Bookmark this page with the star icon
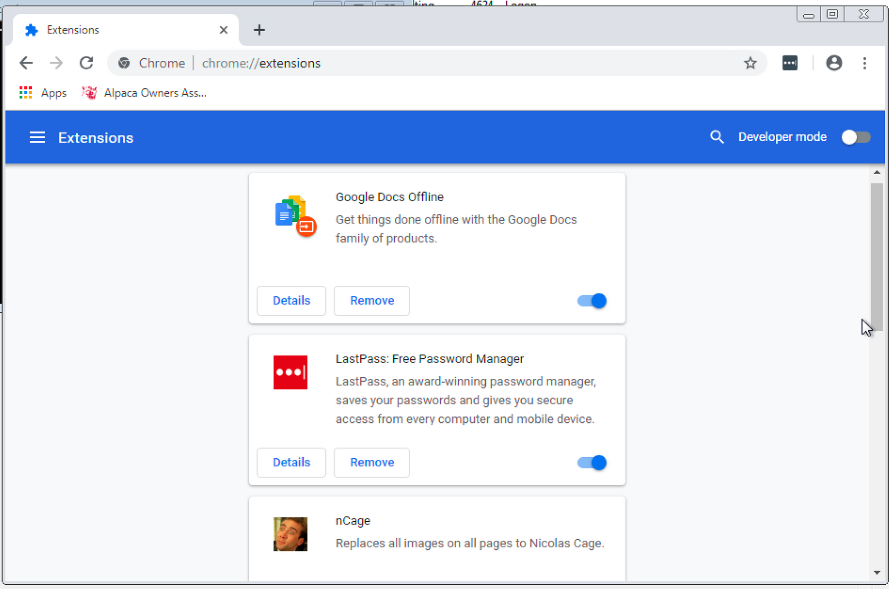This screenshot has height=589, width=889. pos(750,63)
